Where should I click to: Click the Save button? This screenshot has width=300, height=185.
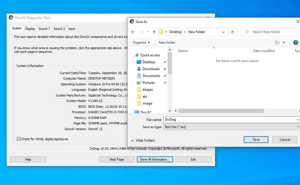point(256,140)
